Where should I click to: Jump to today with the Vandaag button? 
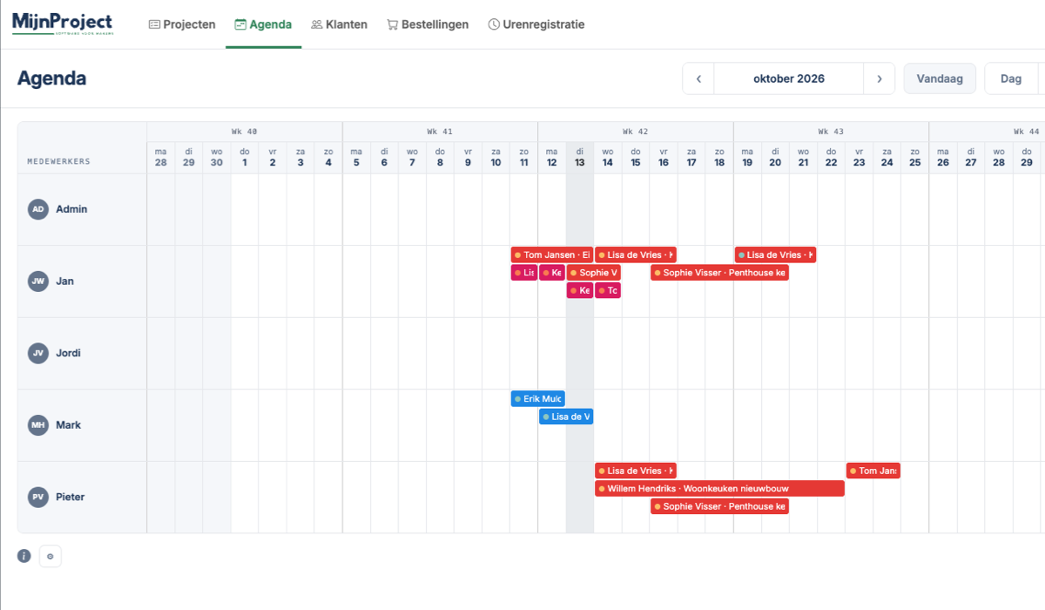tap(940, 78)
